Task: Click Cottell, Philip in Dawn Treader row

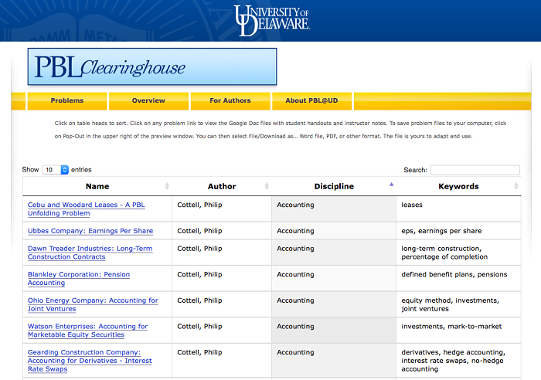Action: (199, 248)
